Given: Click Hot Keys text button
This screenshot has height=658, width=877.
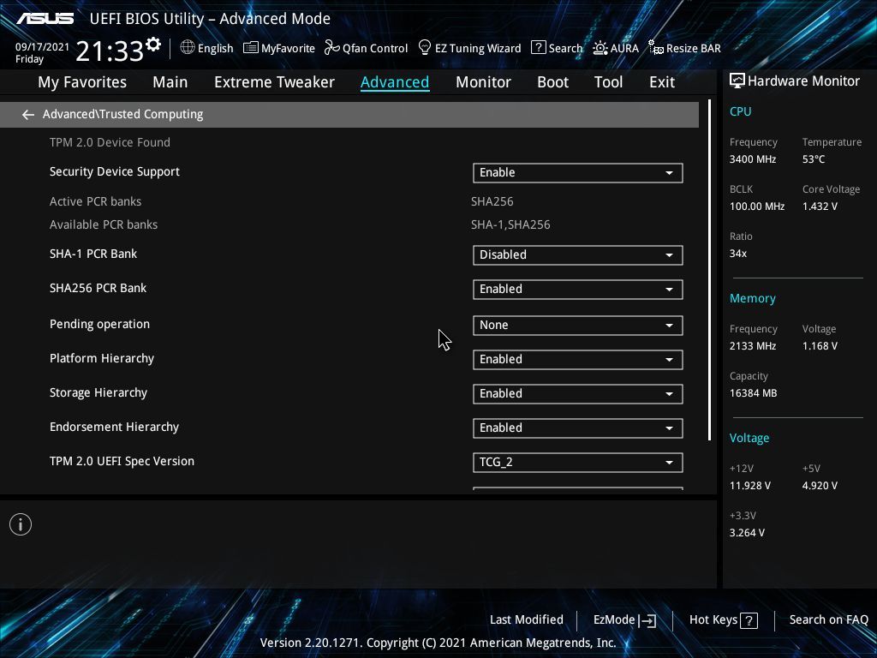Looking at the screenshot, I should (713, 620).
